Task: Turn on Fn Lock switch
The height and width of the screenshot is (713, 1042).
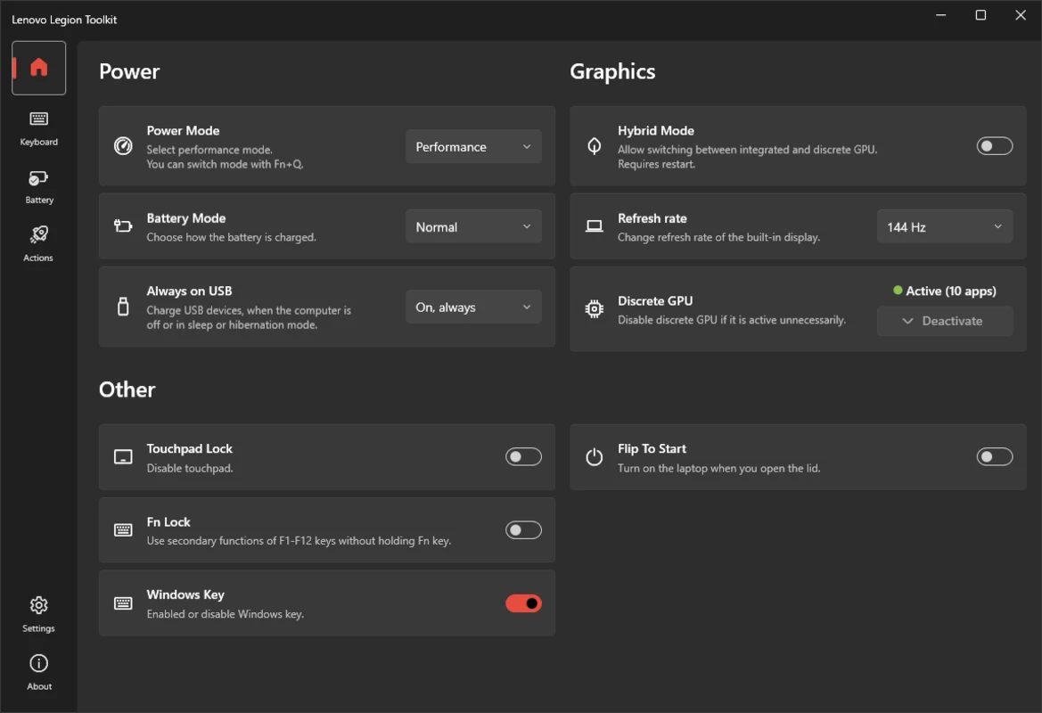Action: click(523, 530)
